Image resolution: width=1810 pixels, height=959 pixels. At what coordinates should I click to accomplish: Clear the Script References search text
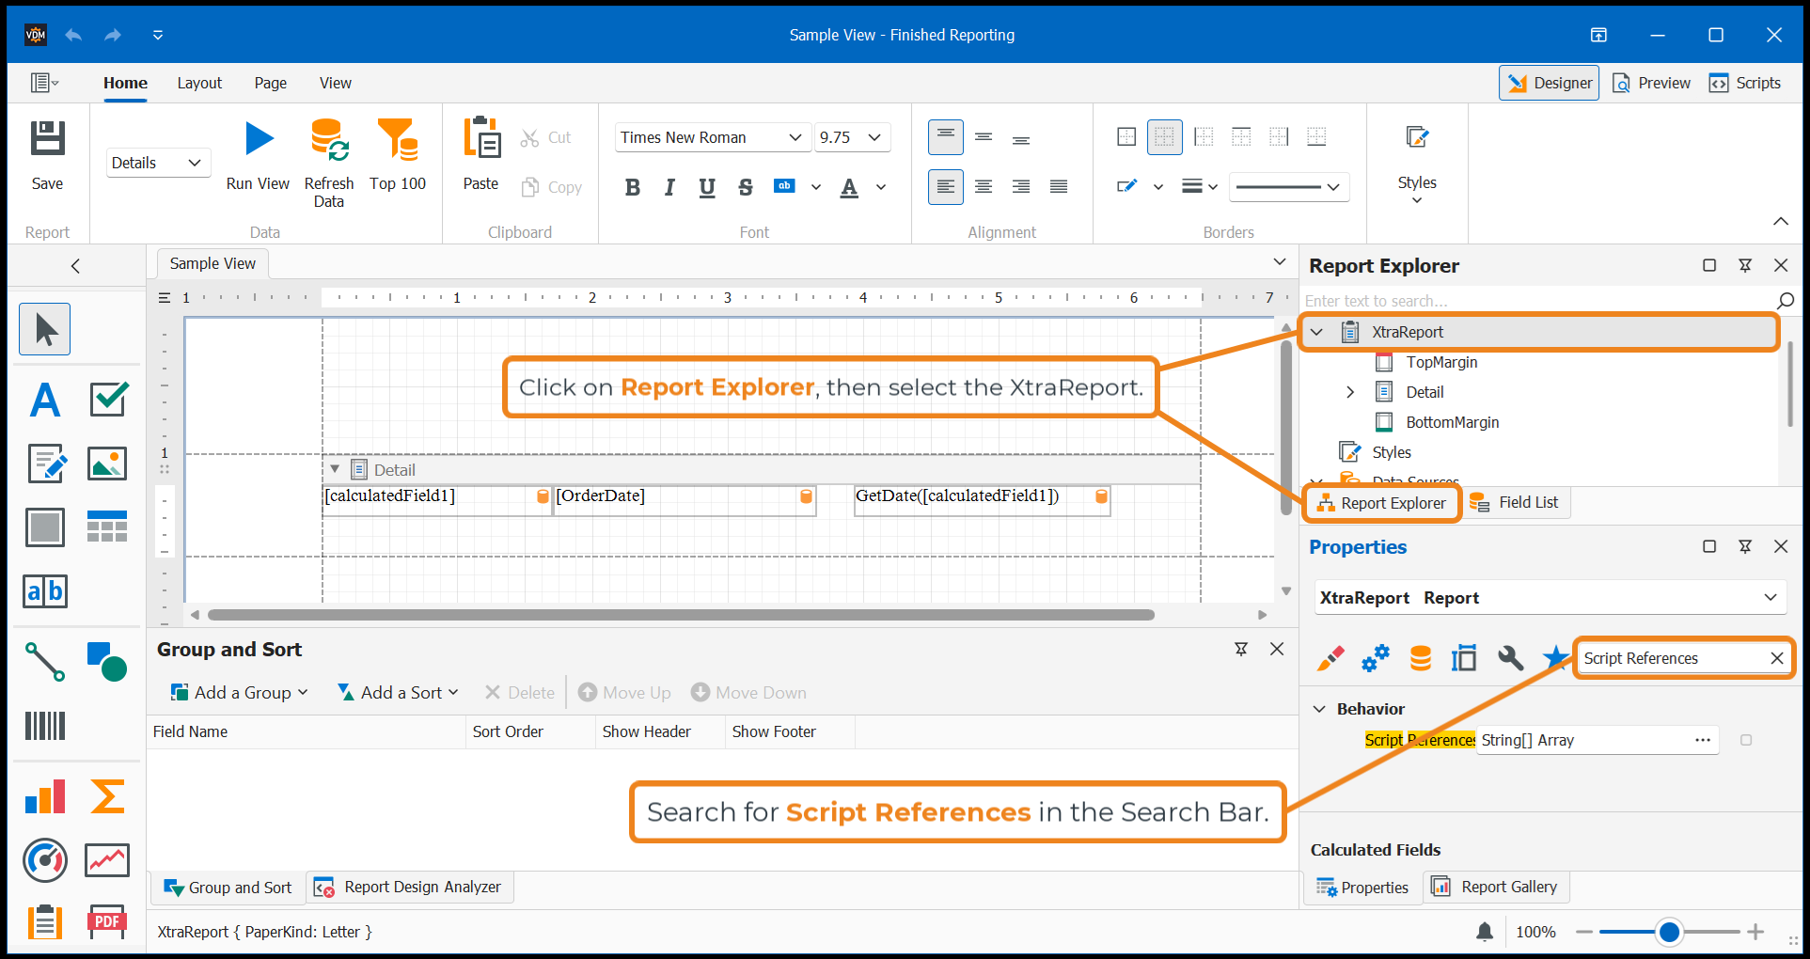(1776, 658)
